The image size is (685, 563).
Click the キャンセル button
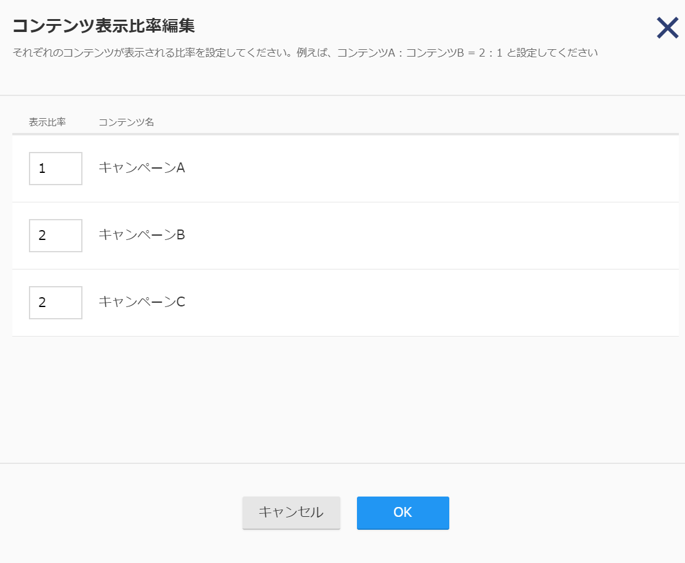(291, 513)
